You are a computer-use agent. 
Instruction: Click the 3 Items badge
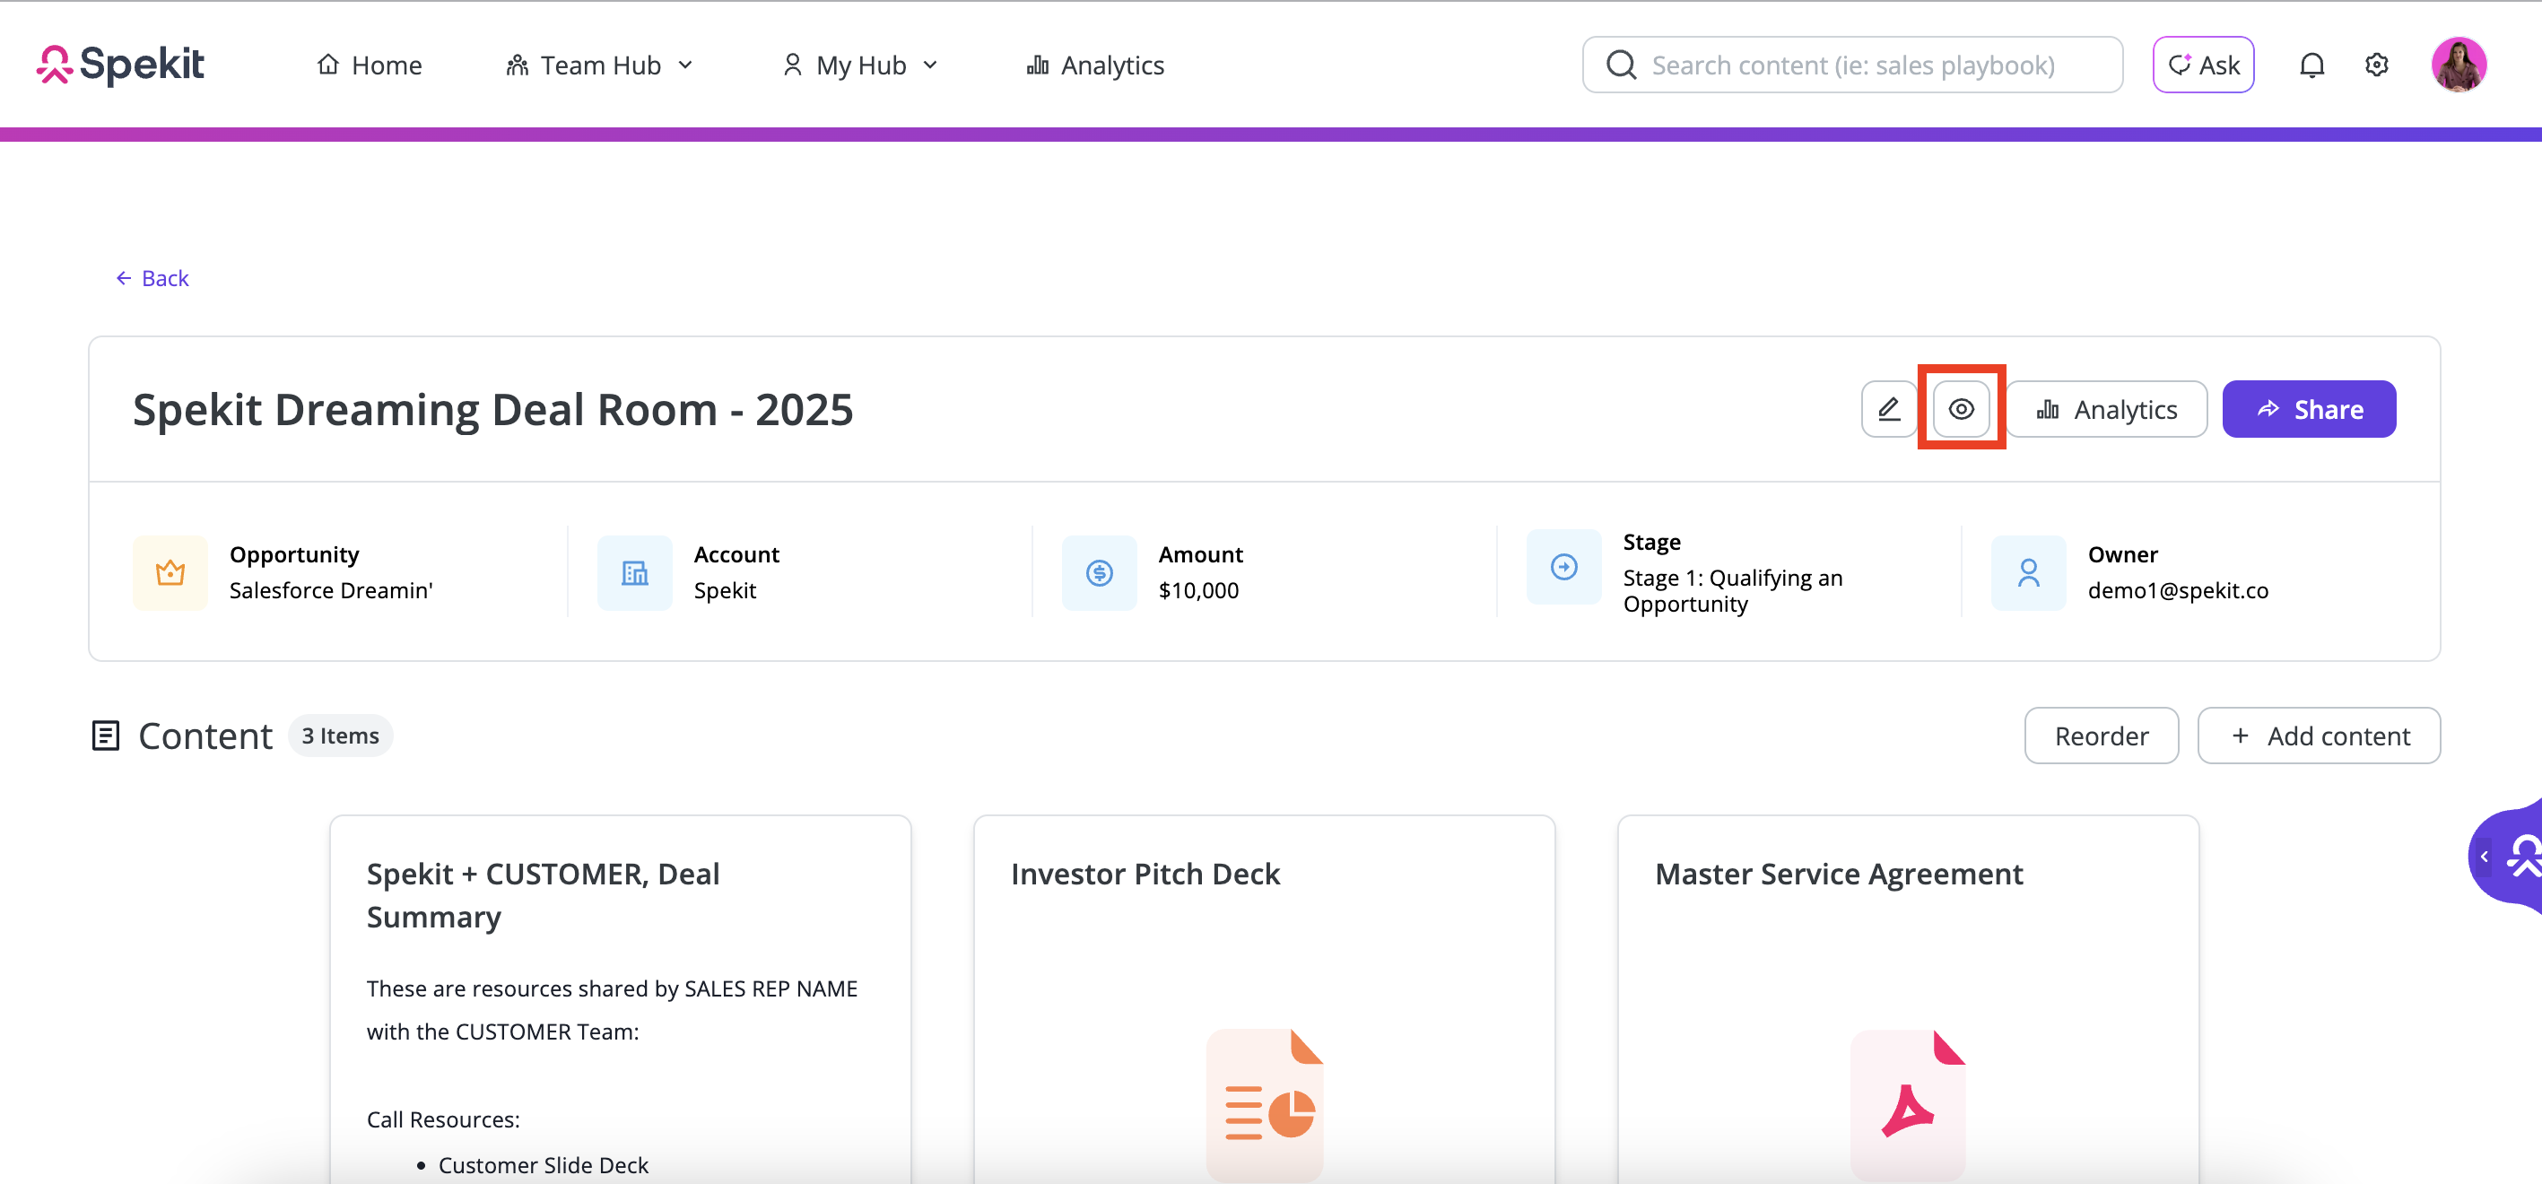(341, 736)
